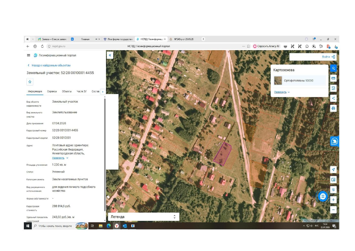355x251 pixels.
Task: Show more tabs with the right arrow
Action: 103,92
